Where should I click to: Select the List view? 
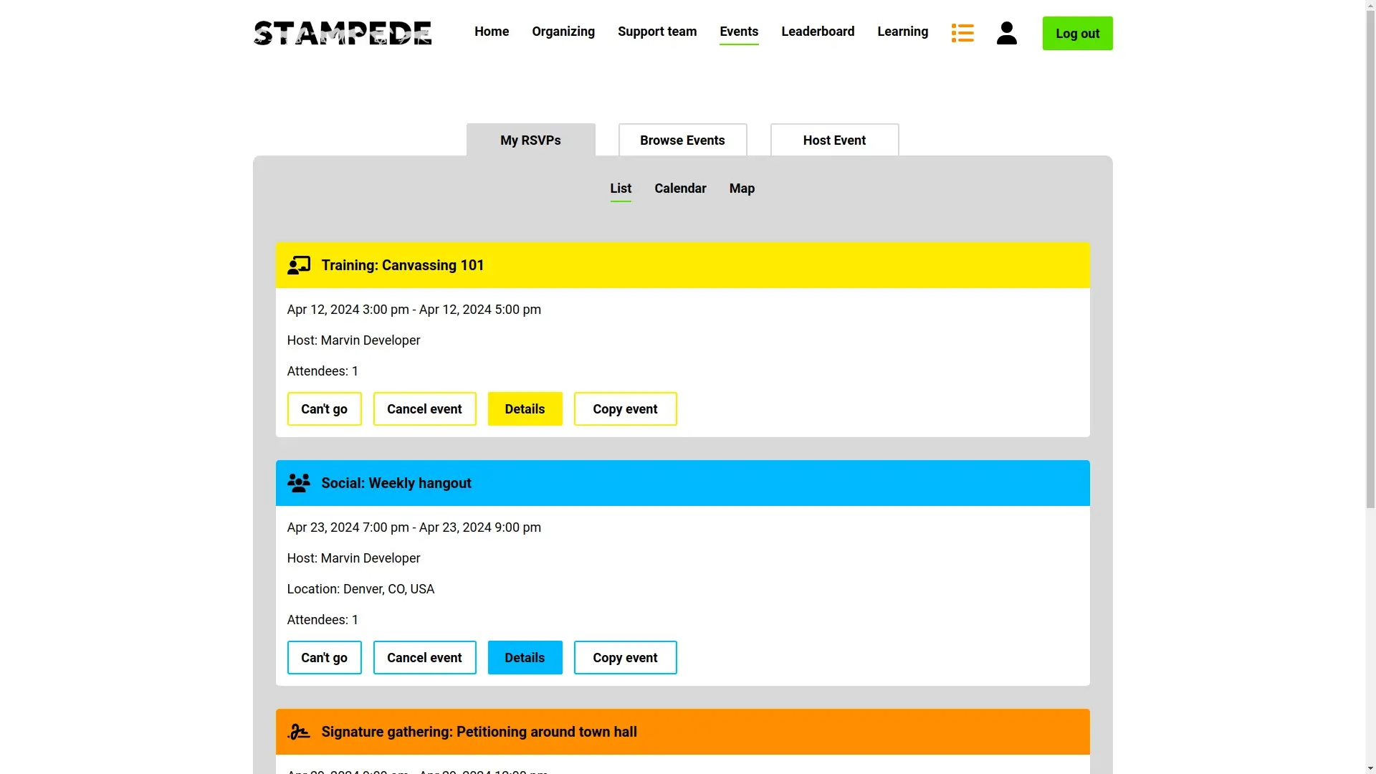pyautogui.click(x=621, y=188)
